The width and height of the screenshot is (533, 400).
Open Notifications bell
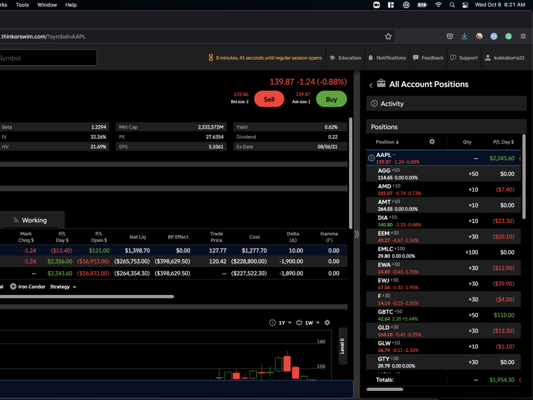387,58
